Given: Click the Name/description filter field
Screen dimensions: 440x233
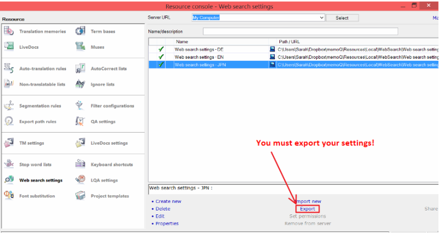Looking at the screenshot, I should pyautogui.click(x=300, y=31).
